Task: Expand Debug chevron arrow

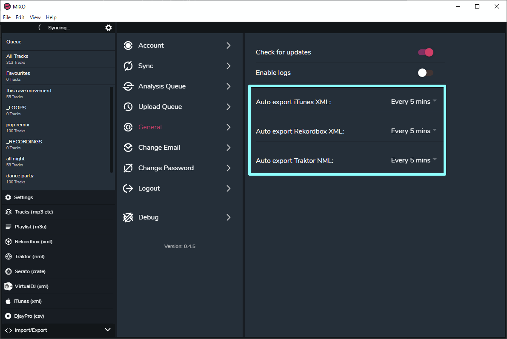Action: (229, 217)
